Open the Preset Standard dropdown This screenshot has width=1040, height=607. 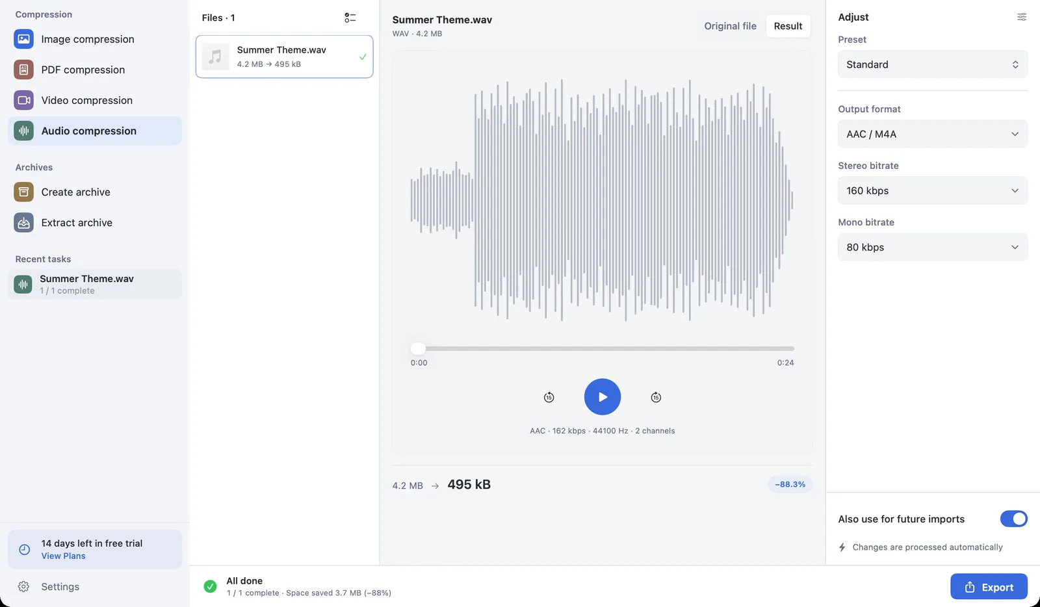(933, 64)
